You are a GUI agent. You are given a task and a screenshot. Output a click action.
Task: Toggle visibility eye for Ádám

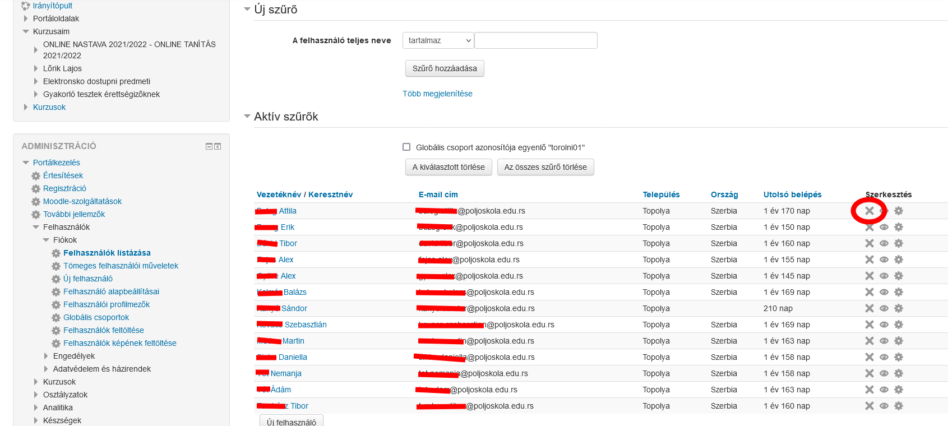coord(884,390)
